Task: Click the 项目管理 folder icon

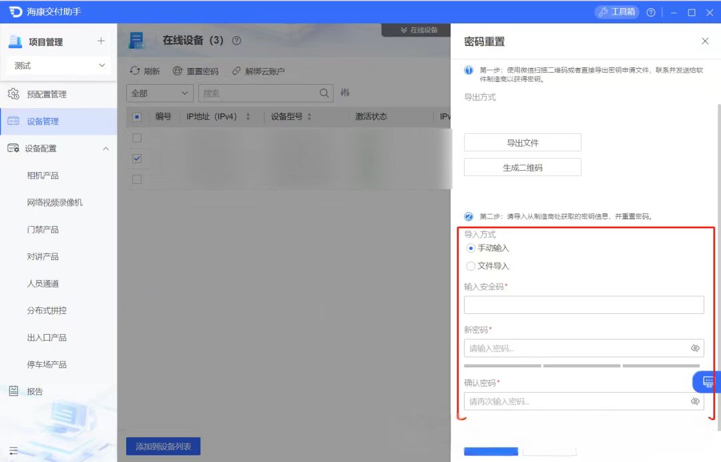Action: [x=15, y=41]
